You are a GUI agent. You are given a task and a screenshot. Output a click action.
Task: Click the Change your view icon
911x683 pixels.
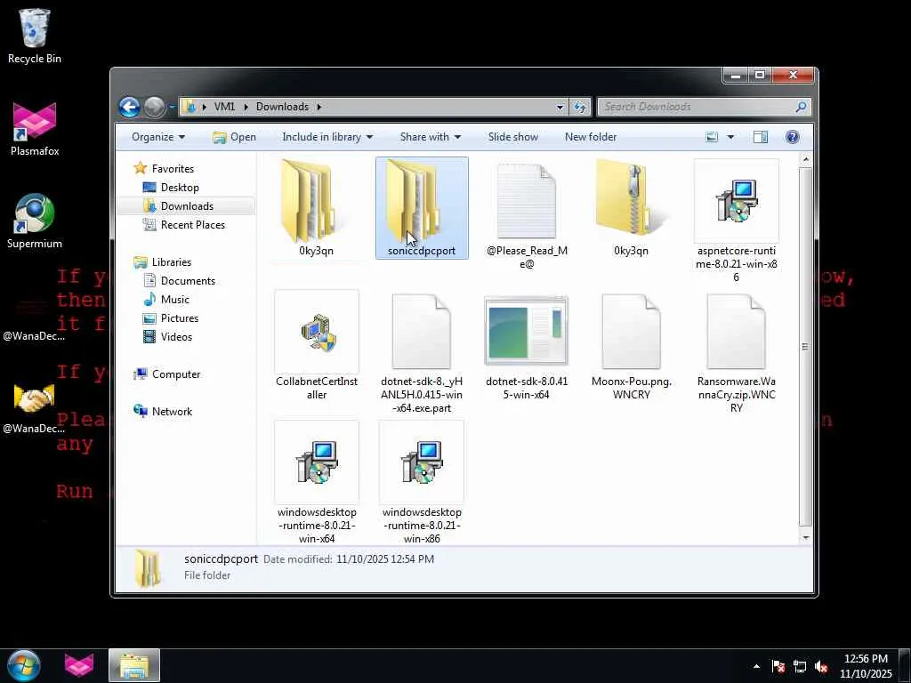(x=712, y=137)
